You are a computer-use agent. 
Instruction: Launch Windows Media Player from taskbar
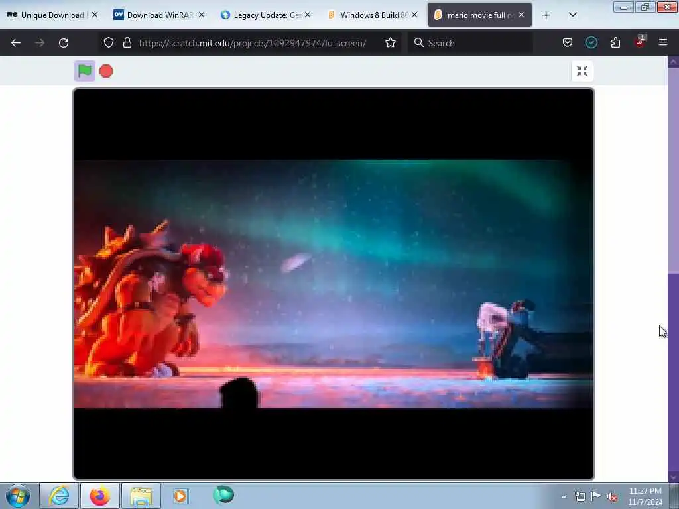coord(180,496)
